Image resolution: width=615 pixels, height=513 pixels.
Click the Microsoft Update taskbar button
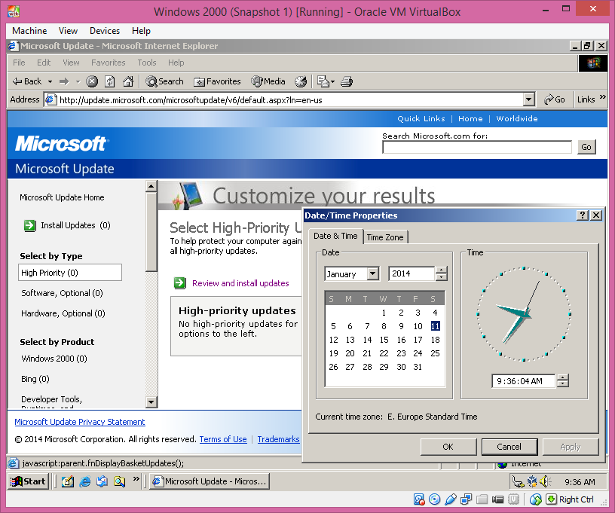click(x=210, y=481)
